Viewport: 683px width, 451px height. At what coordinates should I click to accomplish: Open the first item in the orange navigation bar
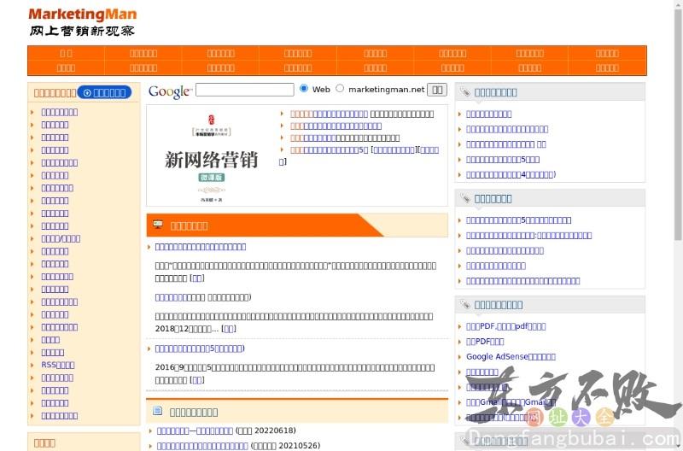pos(66,54)
